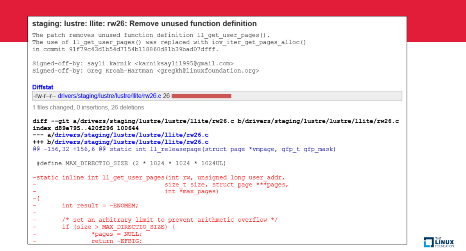The image size is (466, 251).
Task: Open the Diffstat heading link
Action: [43, 87]
